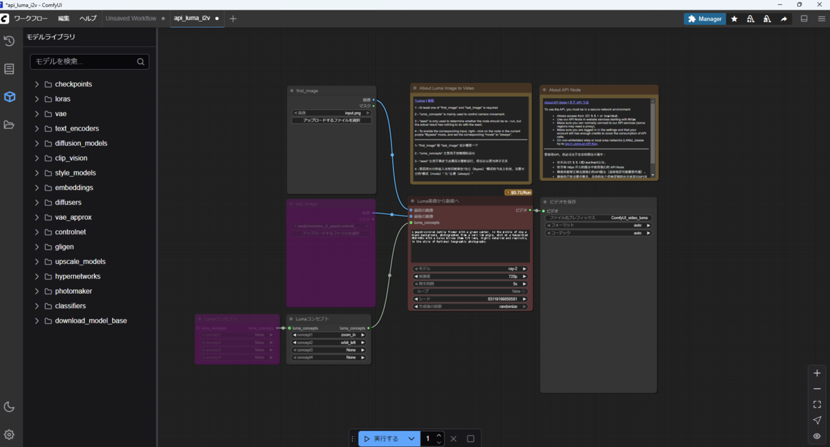This screenshot has height=447, width=830.
Task: Open the フォーマット auto combo
Action: pyautogui.click(x=598, y=225)
